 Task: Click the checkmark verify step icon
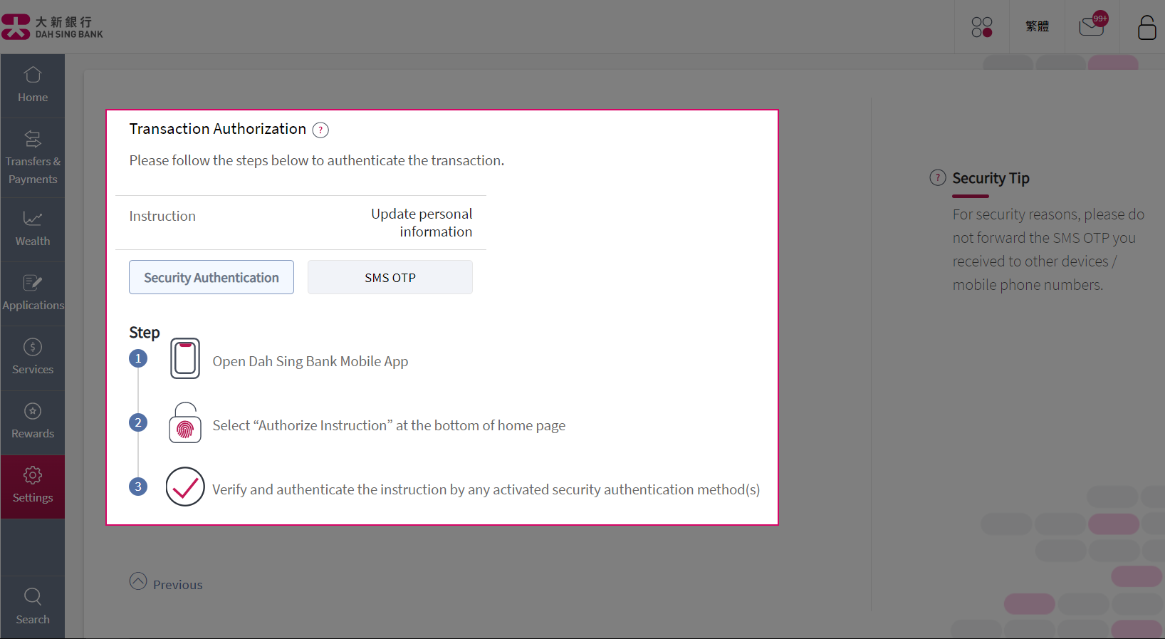[x=185, y=487]
